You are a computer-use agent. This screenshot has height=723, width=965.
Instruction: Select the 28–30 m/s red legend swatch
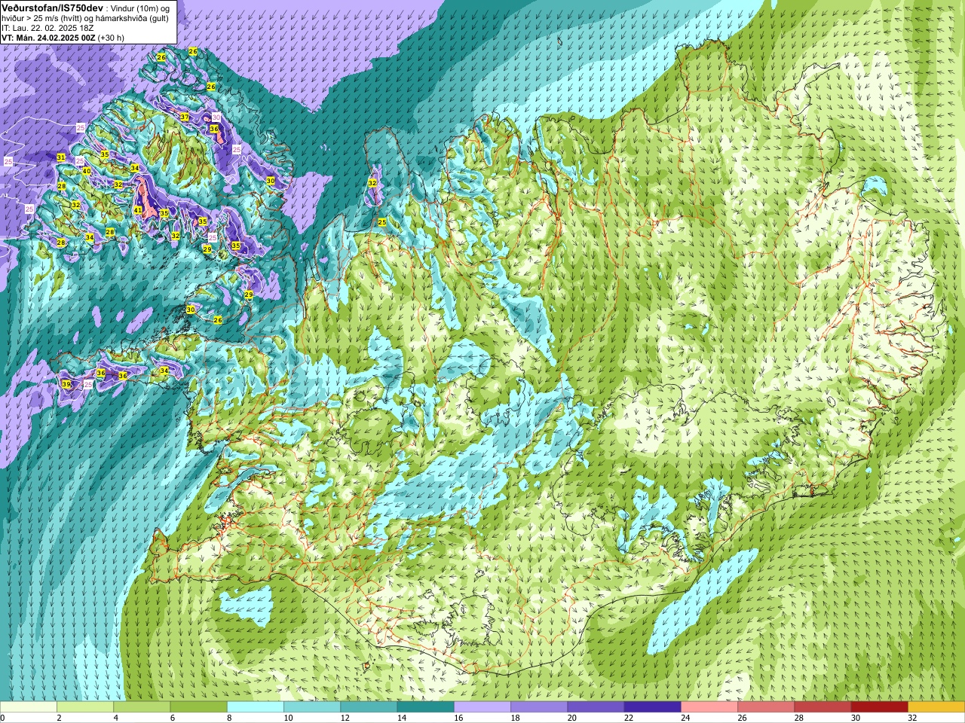pos(823,707)
